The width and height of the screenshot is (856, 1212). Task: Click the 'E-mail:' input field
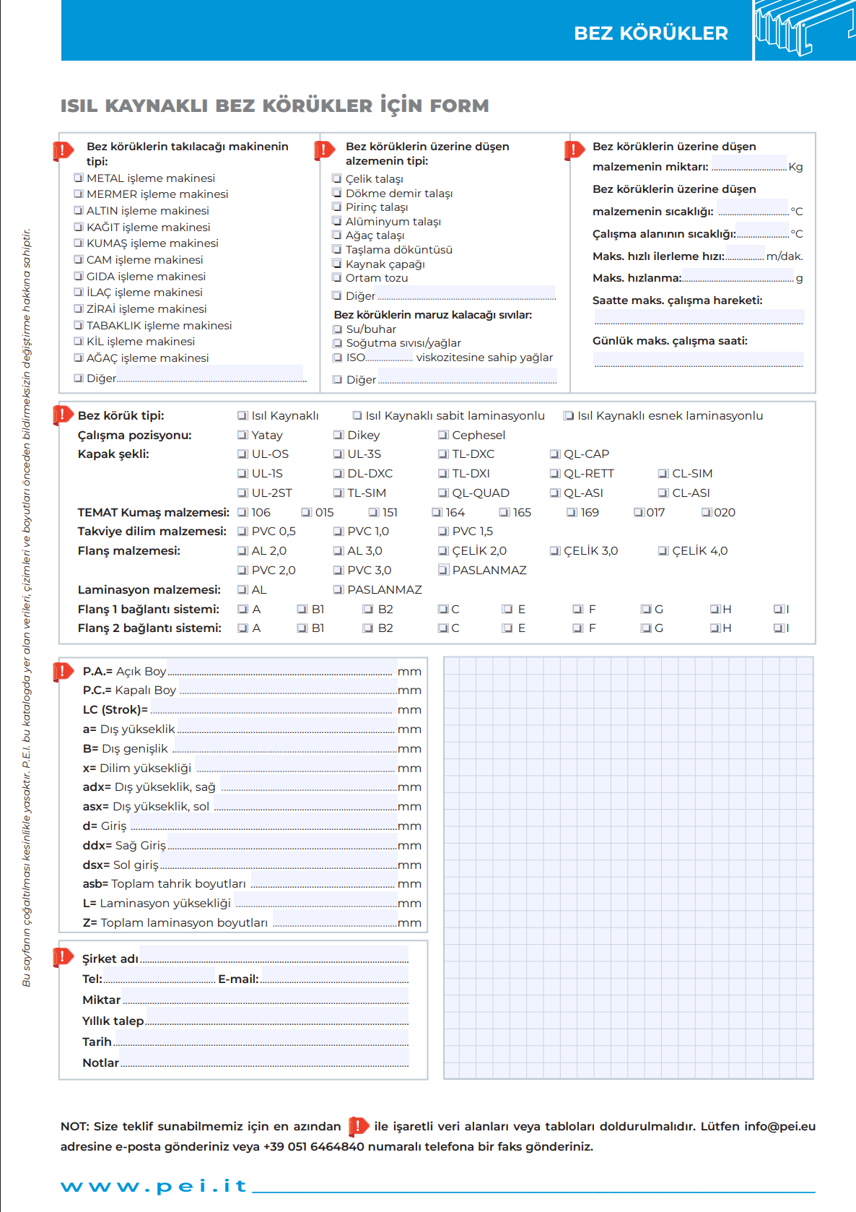[333, 978]
